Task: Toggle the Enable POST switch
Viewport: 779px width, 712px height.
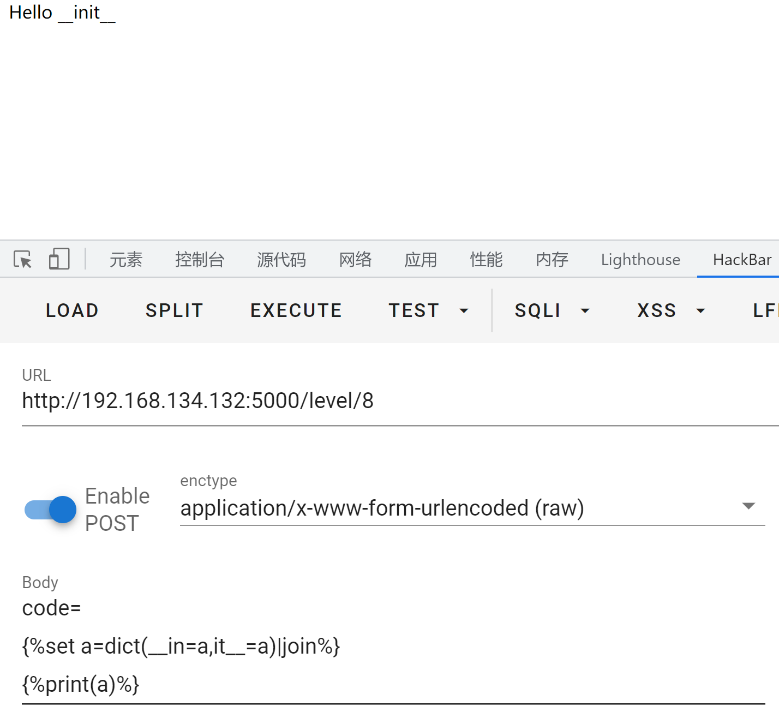Action: point(50,510)
